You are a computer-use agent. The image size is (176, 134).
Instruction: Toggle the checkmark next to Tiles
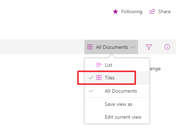click(x=91, y=78)
